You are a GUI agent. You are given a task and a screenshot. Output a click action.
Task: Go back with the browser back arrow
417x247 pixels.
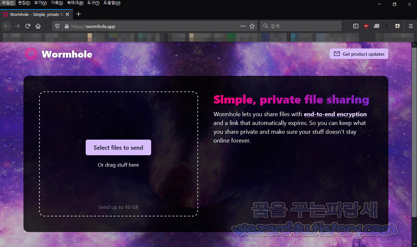pyautogui.click(x=7, y=26)
